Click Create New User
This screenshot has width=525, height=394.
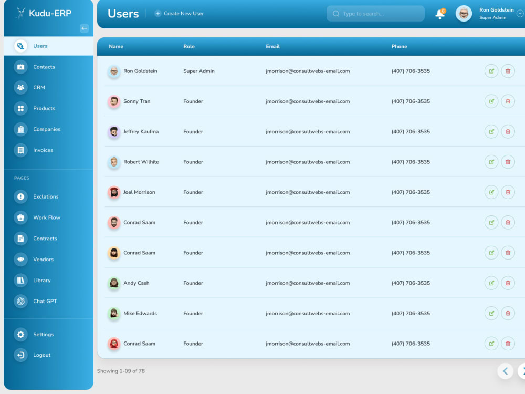pos(179,14)
